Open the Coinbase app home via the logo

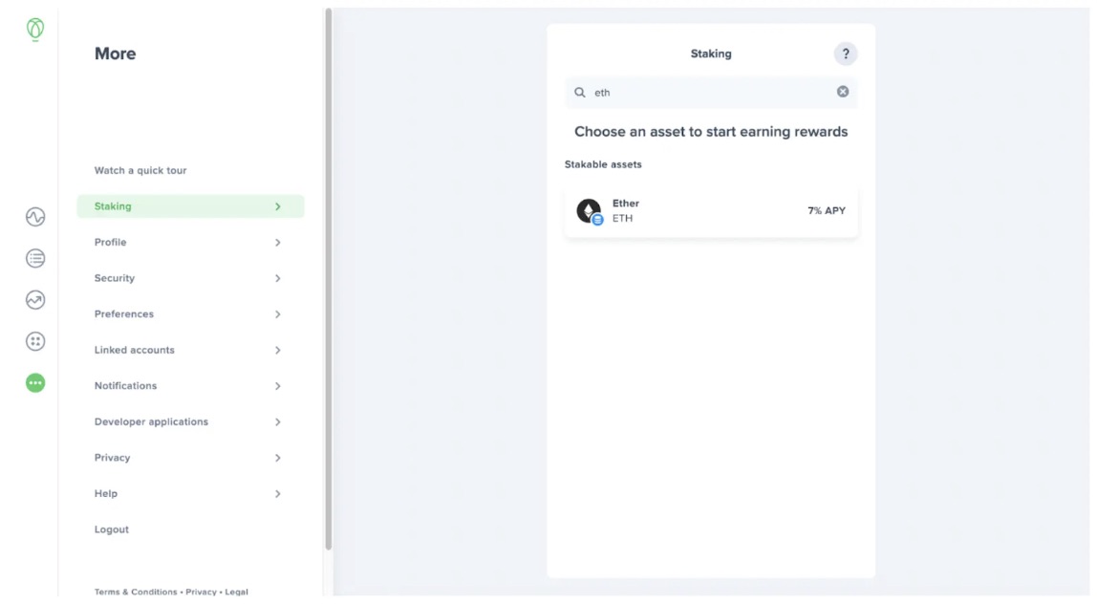[x=34, y=29]
